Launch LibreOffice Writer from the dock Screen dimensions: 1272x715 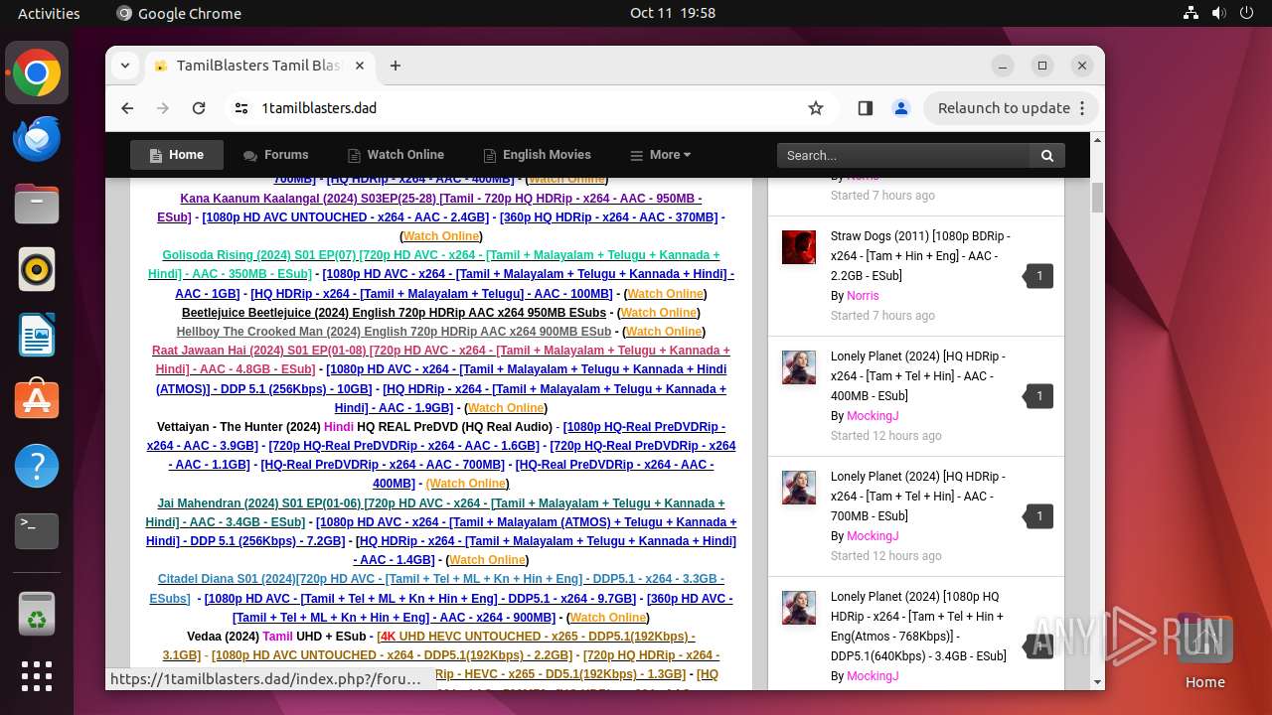coord(37,335)
